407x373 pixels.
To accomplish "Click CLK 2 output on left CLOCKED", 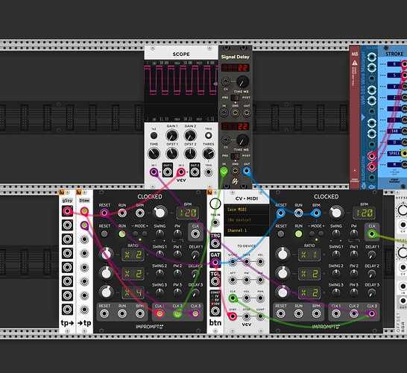I will tap(177, 314).
